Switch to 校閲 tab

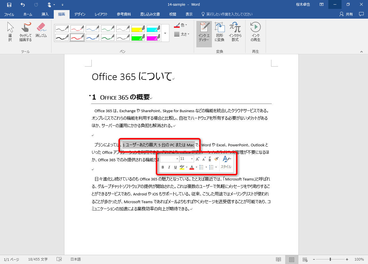tap(173, 14)
